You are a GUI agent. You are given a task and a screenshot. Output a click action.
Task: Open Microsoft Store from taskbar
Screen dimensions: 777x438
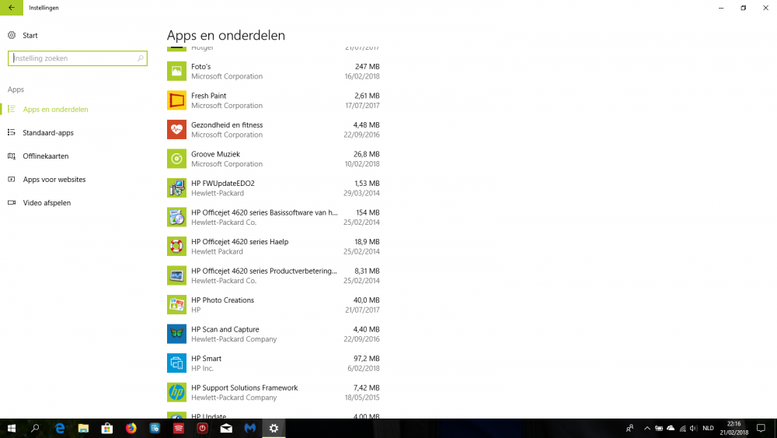click(107, 428)
